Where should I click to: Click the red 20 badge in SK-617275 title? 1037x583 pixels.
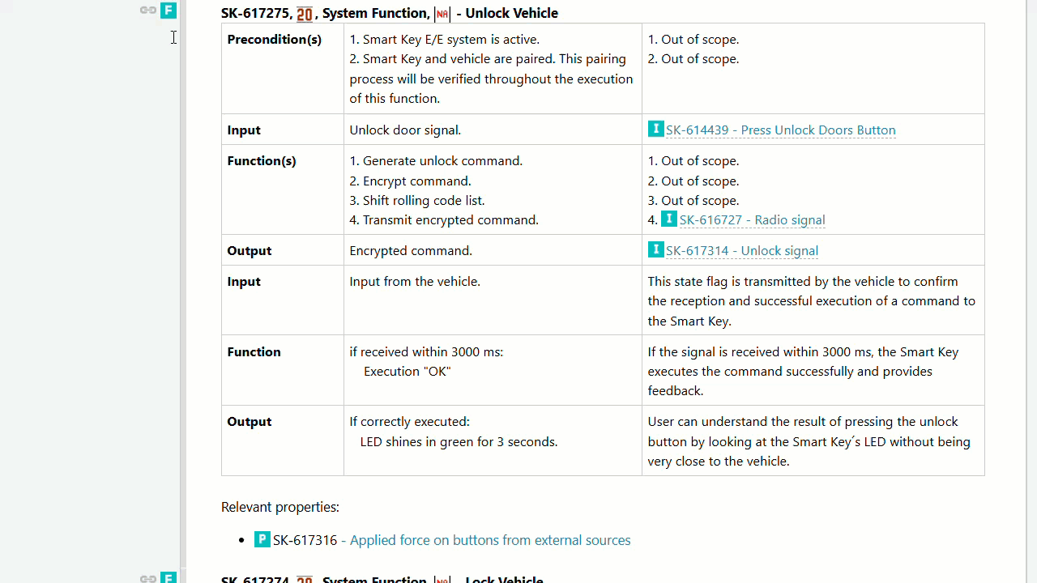click(x=305, y=14)
